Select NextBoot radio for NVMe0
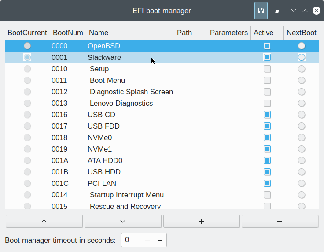The image size is (324, 252). [302, 137]
